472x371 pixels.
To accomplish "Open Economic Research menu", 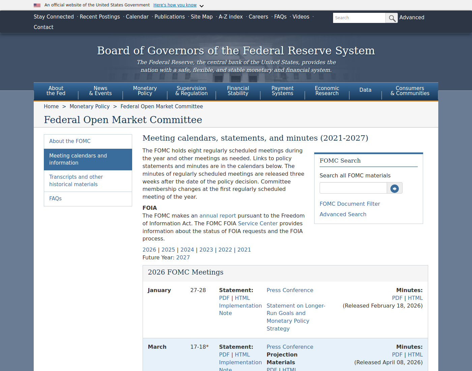I will [327, 91].
